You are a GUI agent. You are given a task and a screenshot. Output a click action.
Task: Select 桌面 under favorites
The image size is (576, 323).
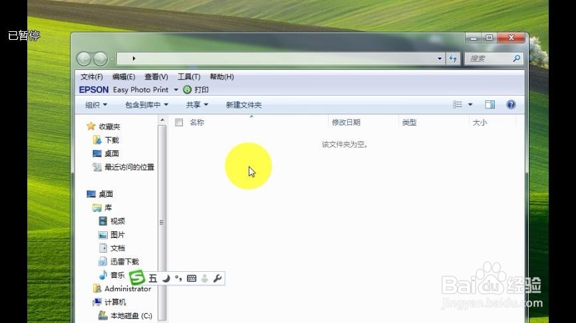[112, 154]
